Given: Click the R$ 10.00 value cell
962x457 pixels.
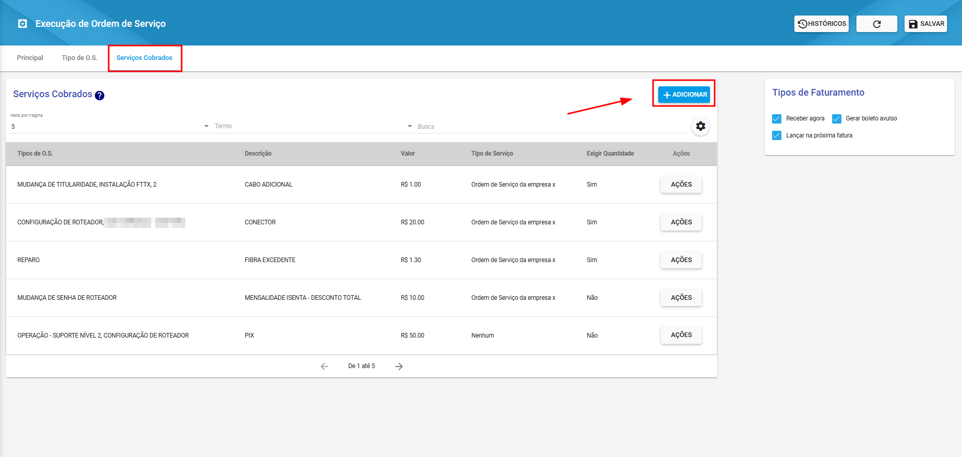Looking at the screenshot, I should 412,298.
